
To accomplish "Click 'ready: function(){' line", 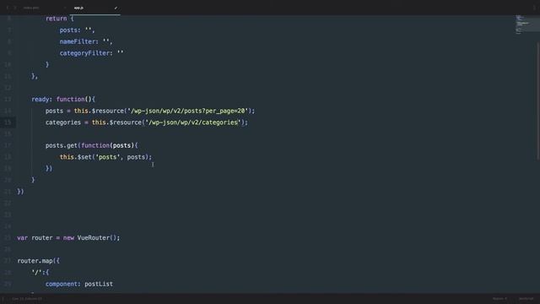I will click(x=63, y=100).
